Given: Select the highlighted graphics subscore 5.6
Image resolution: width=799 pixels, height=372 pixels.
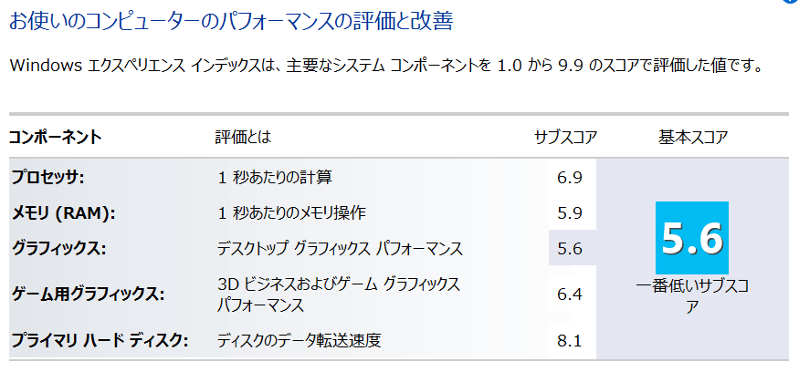Looking at the screenshot, I should (569, 248).
